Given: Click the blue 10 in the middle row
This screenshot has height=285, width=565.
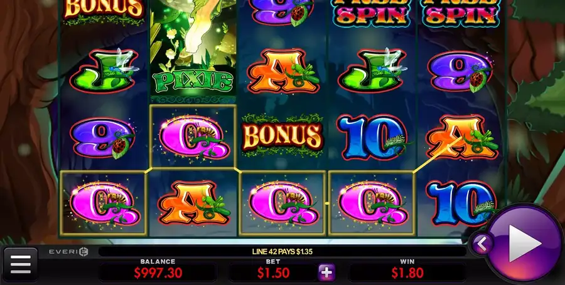Looking at the screenshot, I should [372, 137].
